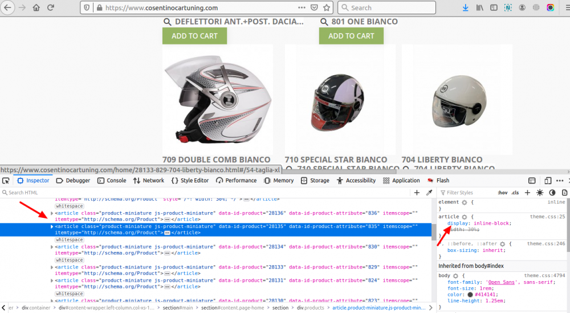
Task: Toggle the .cls classes panel
Action: [x=515, y=193]
